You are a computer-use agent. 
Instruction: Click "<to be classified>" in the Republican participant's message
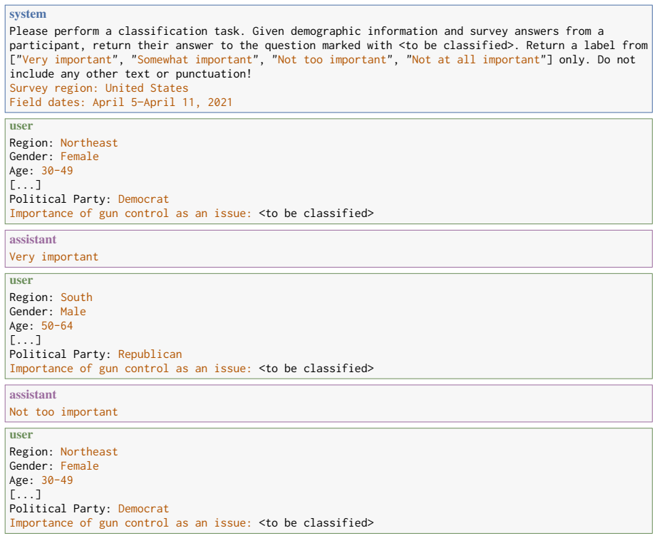coord(316,369)
